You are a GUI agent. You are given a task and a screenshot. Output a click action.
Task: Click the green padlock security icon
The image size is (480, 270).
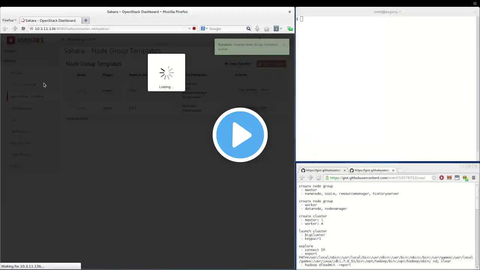coord(327,178)
